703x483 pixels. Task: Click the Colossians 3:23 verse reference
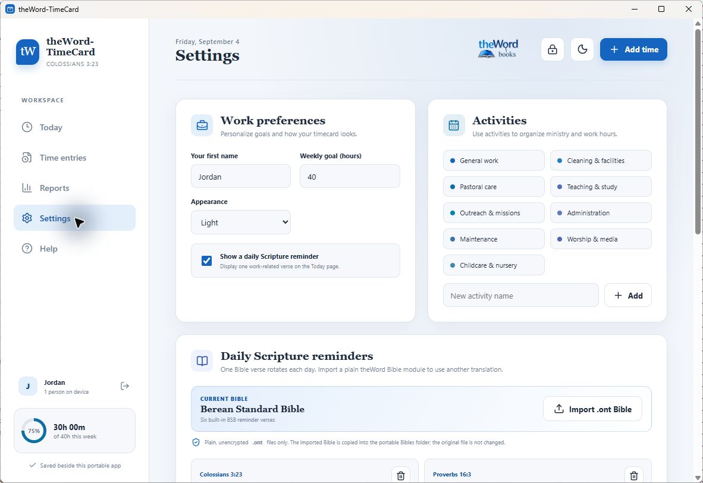(221, 475)
